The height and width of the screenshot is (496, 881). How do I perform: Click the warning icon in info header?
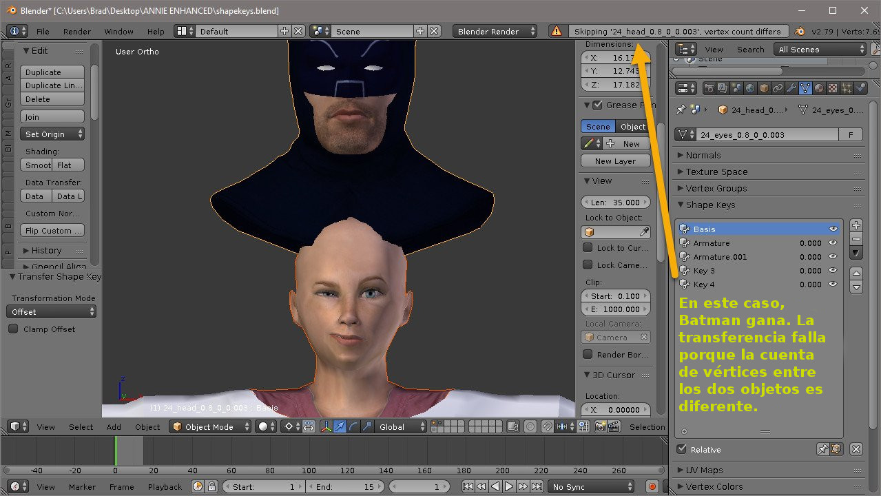click(555, 31)
